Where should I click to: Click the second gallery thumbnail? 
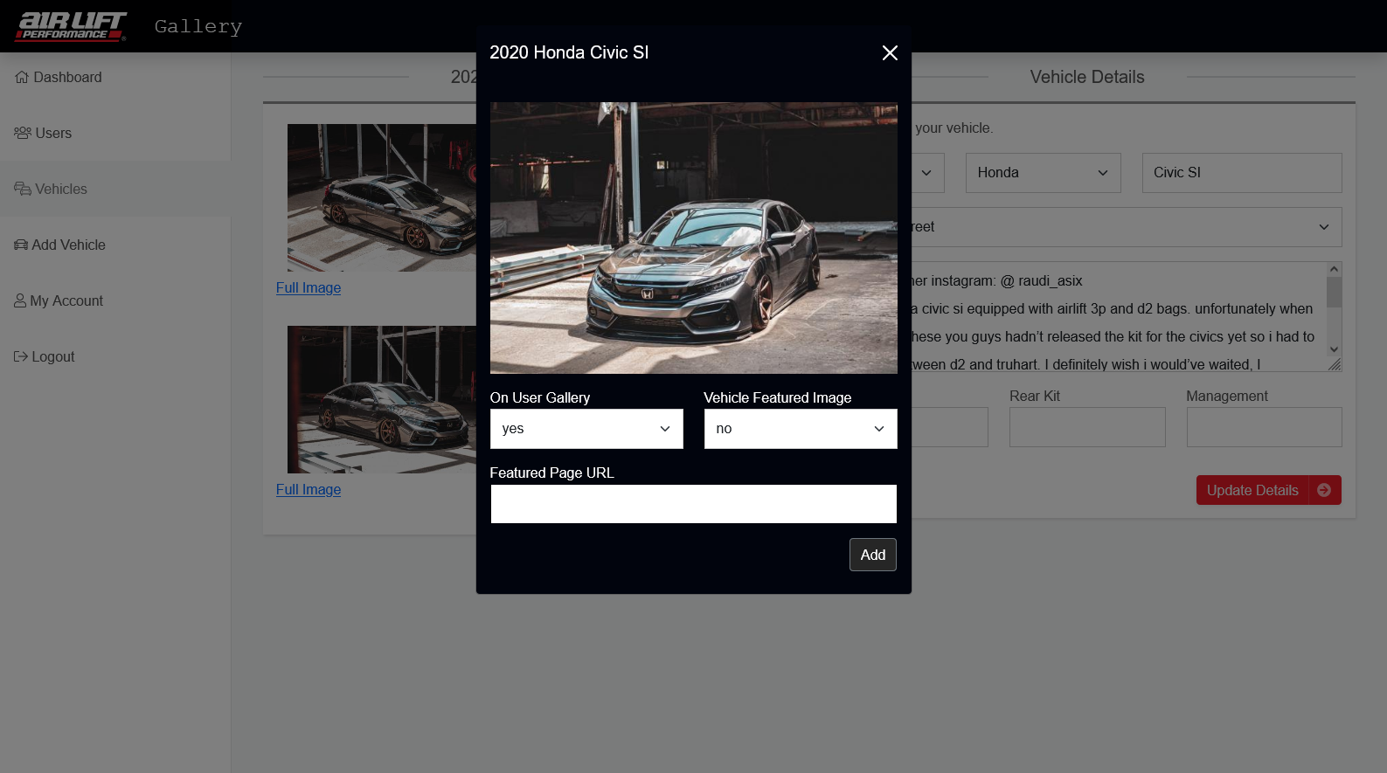pyautogui.click(x=382, y=399)
